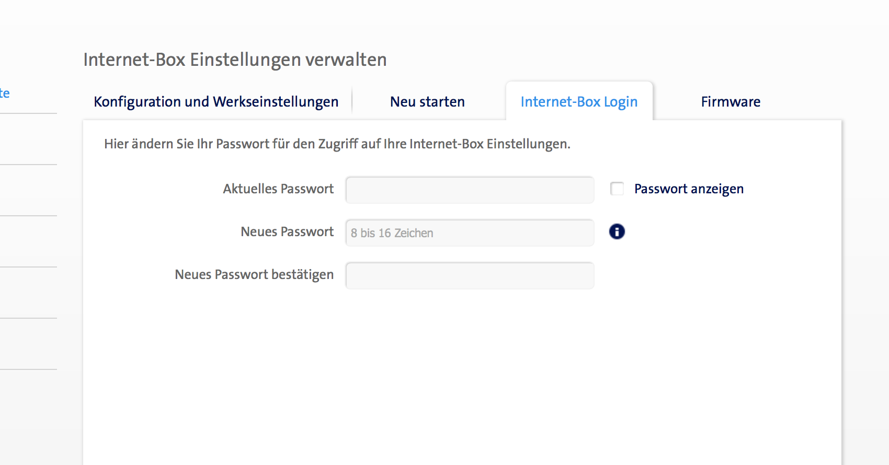The height and width of the screenshot is (465, 889).
Task: Enable the Passwort anzeigen checkbox
Action: 617,189
